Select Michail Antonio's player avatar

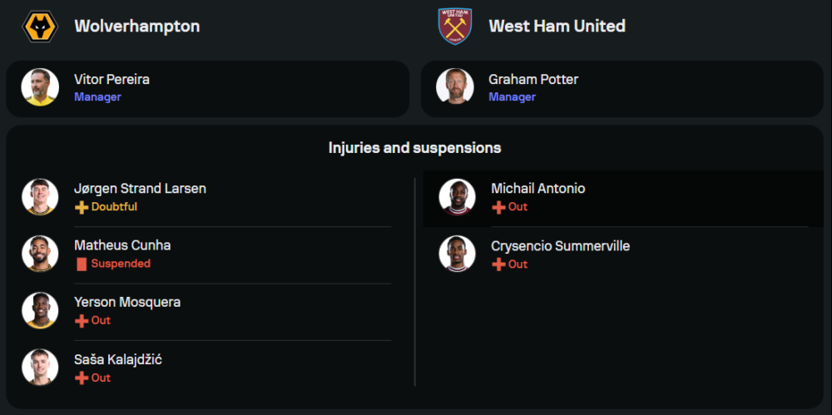457,197
